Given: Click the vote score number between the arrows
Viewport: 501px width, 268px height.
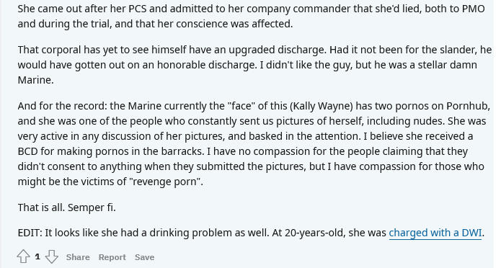Looking at the screenshot, I should tap(37, 256).
